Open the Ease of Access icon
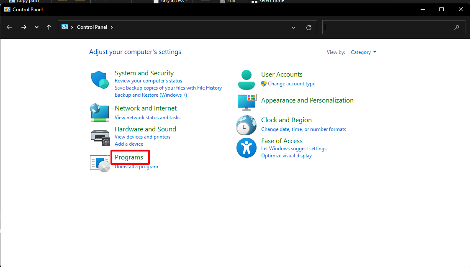Viewport: 470px width, 267px height. tap(247, 148)
